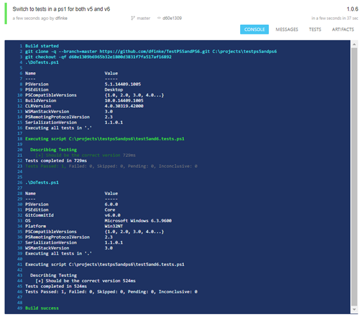Click the commit icon beside d60e1309
The width and height of the screenshot is (364, 321).
click(159, 18)
